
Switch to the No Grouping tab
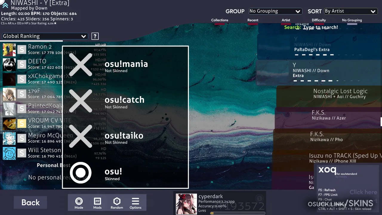tap(352, 20)
